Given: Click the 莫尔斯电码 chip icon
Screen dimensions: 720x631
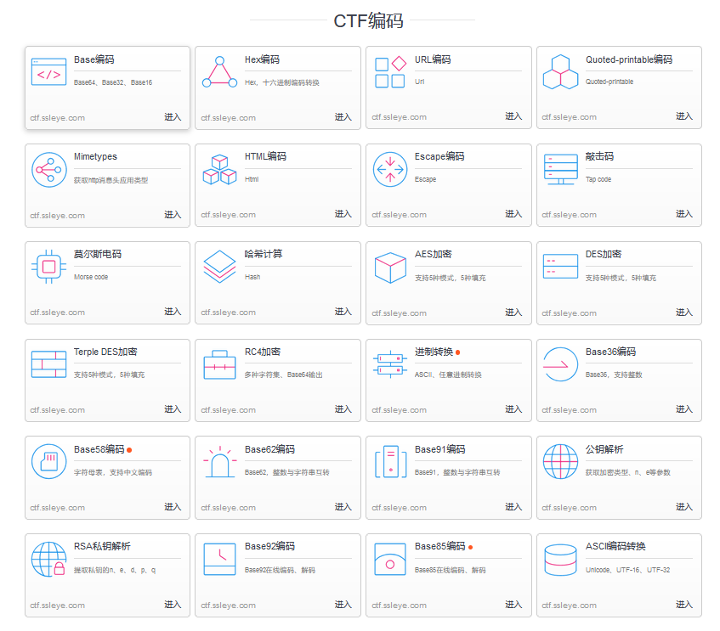Looking at the screenshot, I should [x=48, y=267].
